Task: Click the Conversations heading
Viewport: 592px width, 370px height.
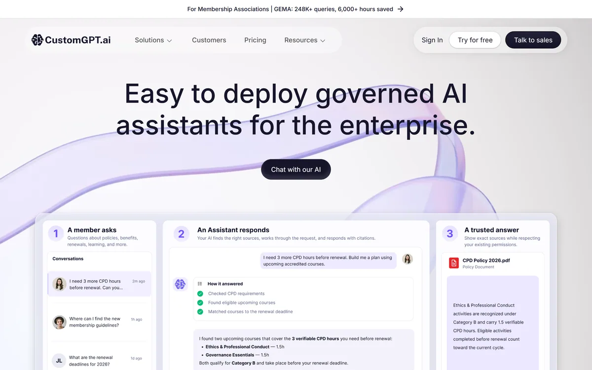Action: pyautogui.click(x=68, y=259)
